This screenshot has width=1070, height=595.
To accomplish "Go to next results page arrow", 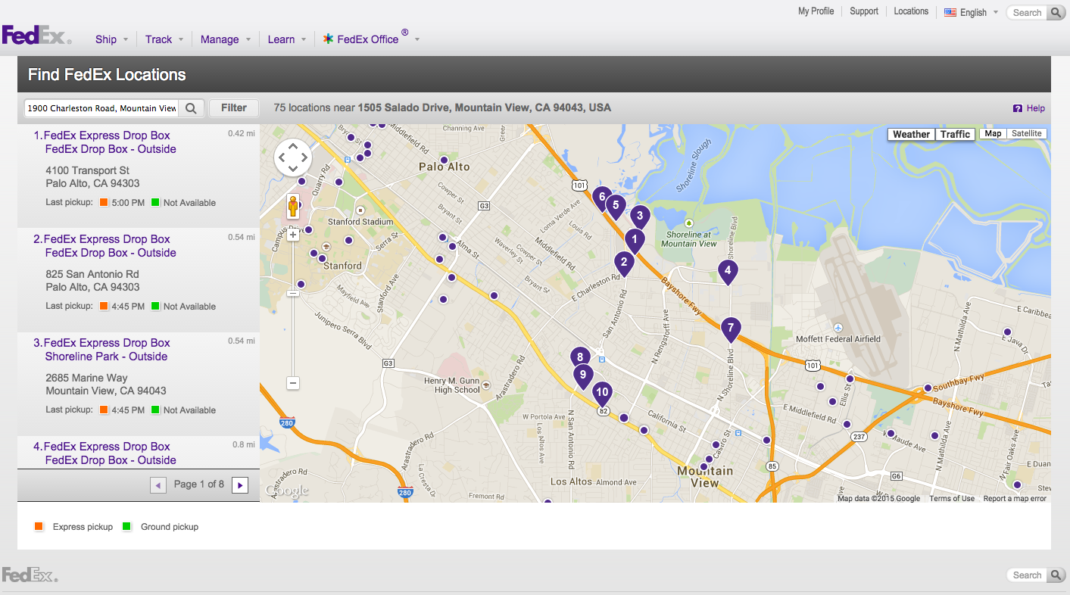I will pos(240,484).
